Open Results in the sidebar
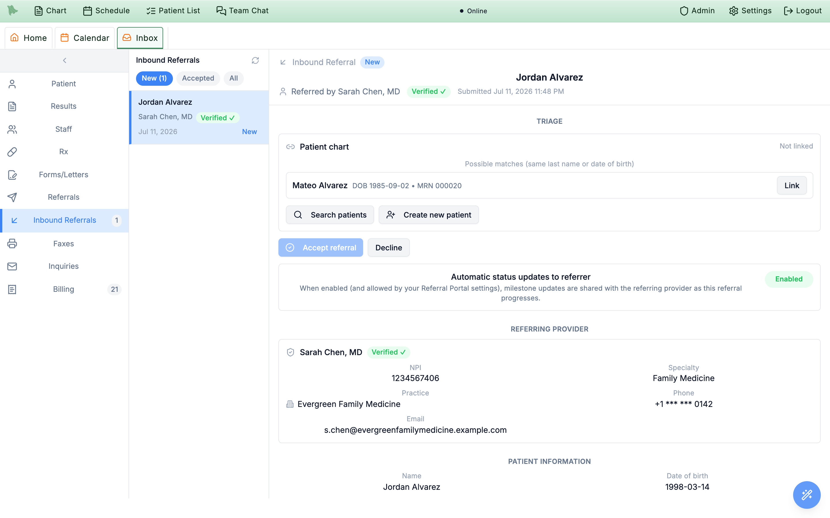Image resolution: width=830 pixels, height=518 pixels. pyautogui.click(x=64, y=106)
